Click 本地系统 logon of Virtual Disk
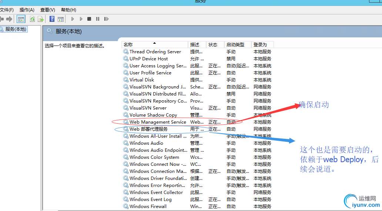The width and height of the screenshot is (382, 211). (262, 80)
